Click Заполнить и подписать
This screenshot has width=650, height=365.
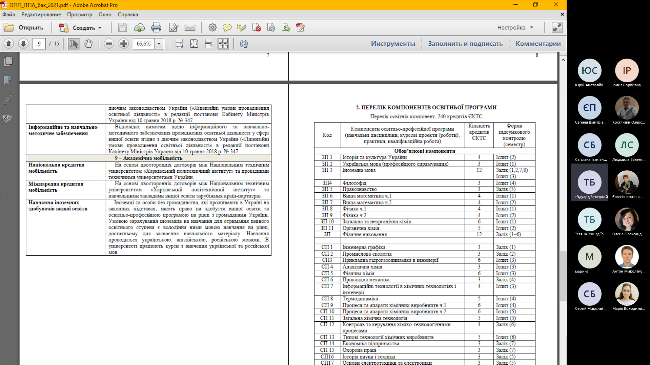(465, 44)
